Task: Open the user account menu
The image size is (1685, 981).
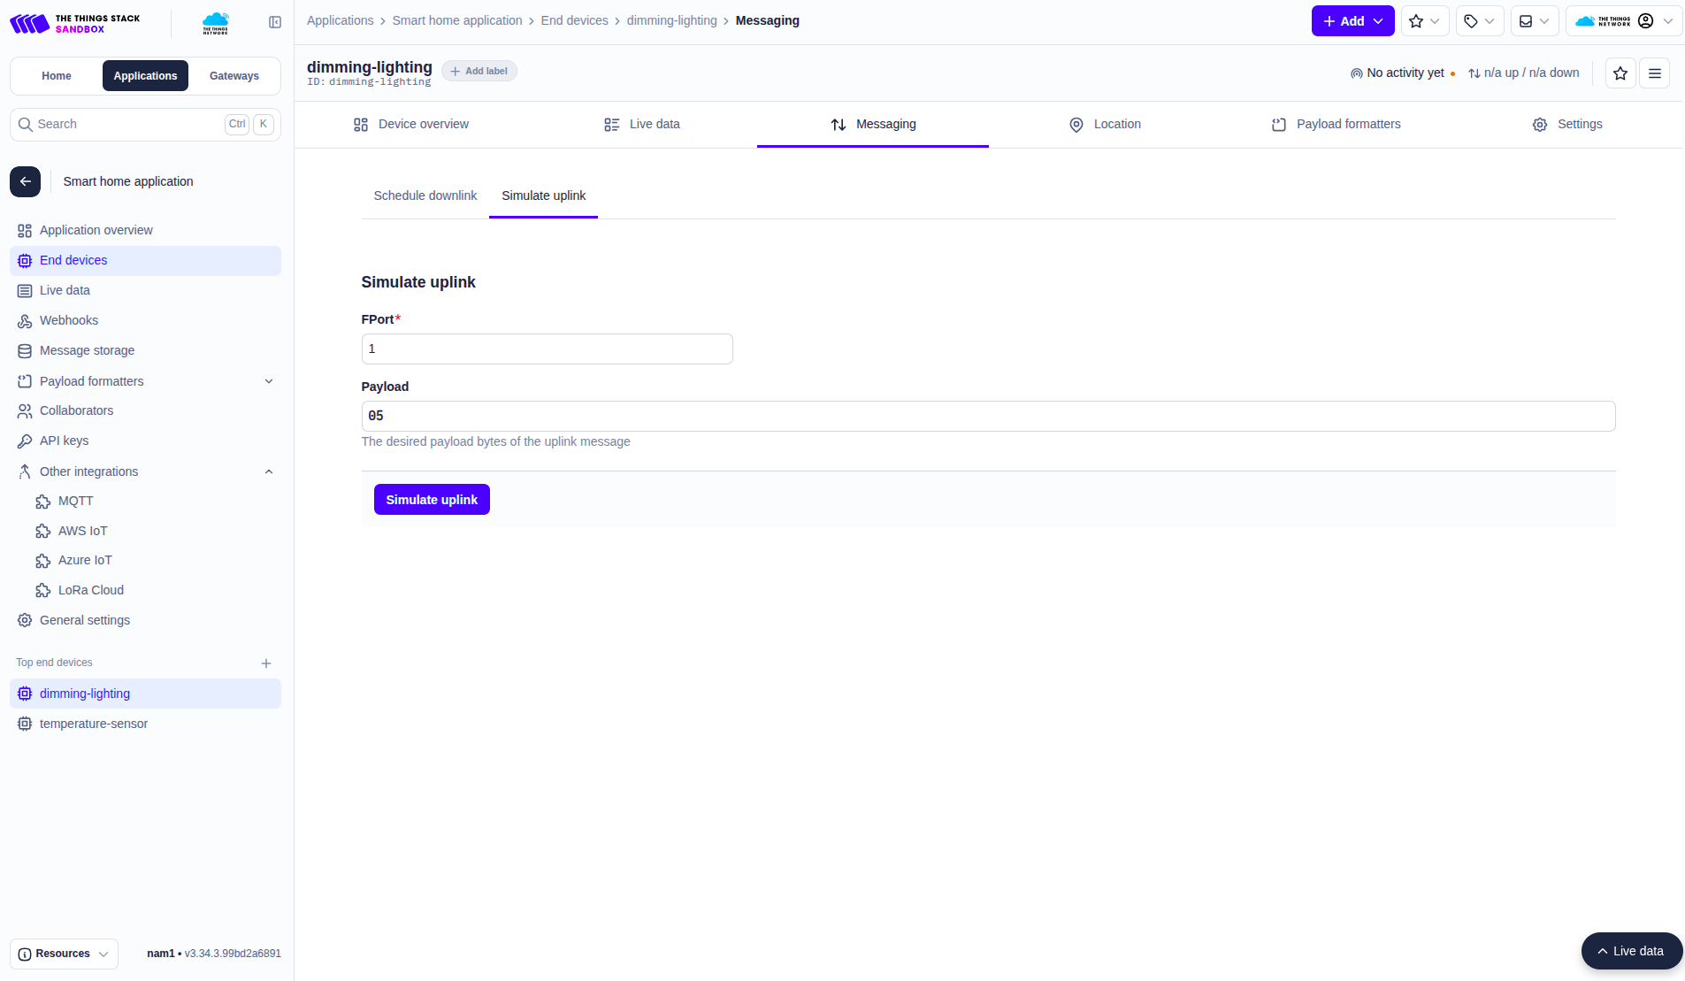Action: pyautogui.click(x=1623, y=21)
